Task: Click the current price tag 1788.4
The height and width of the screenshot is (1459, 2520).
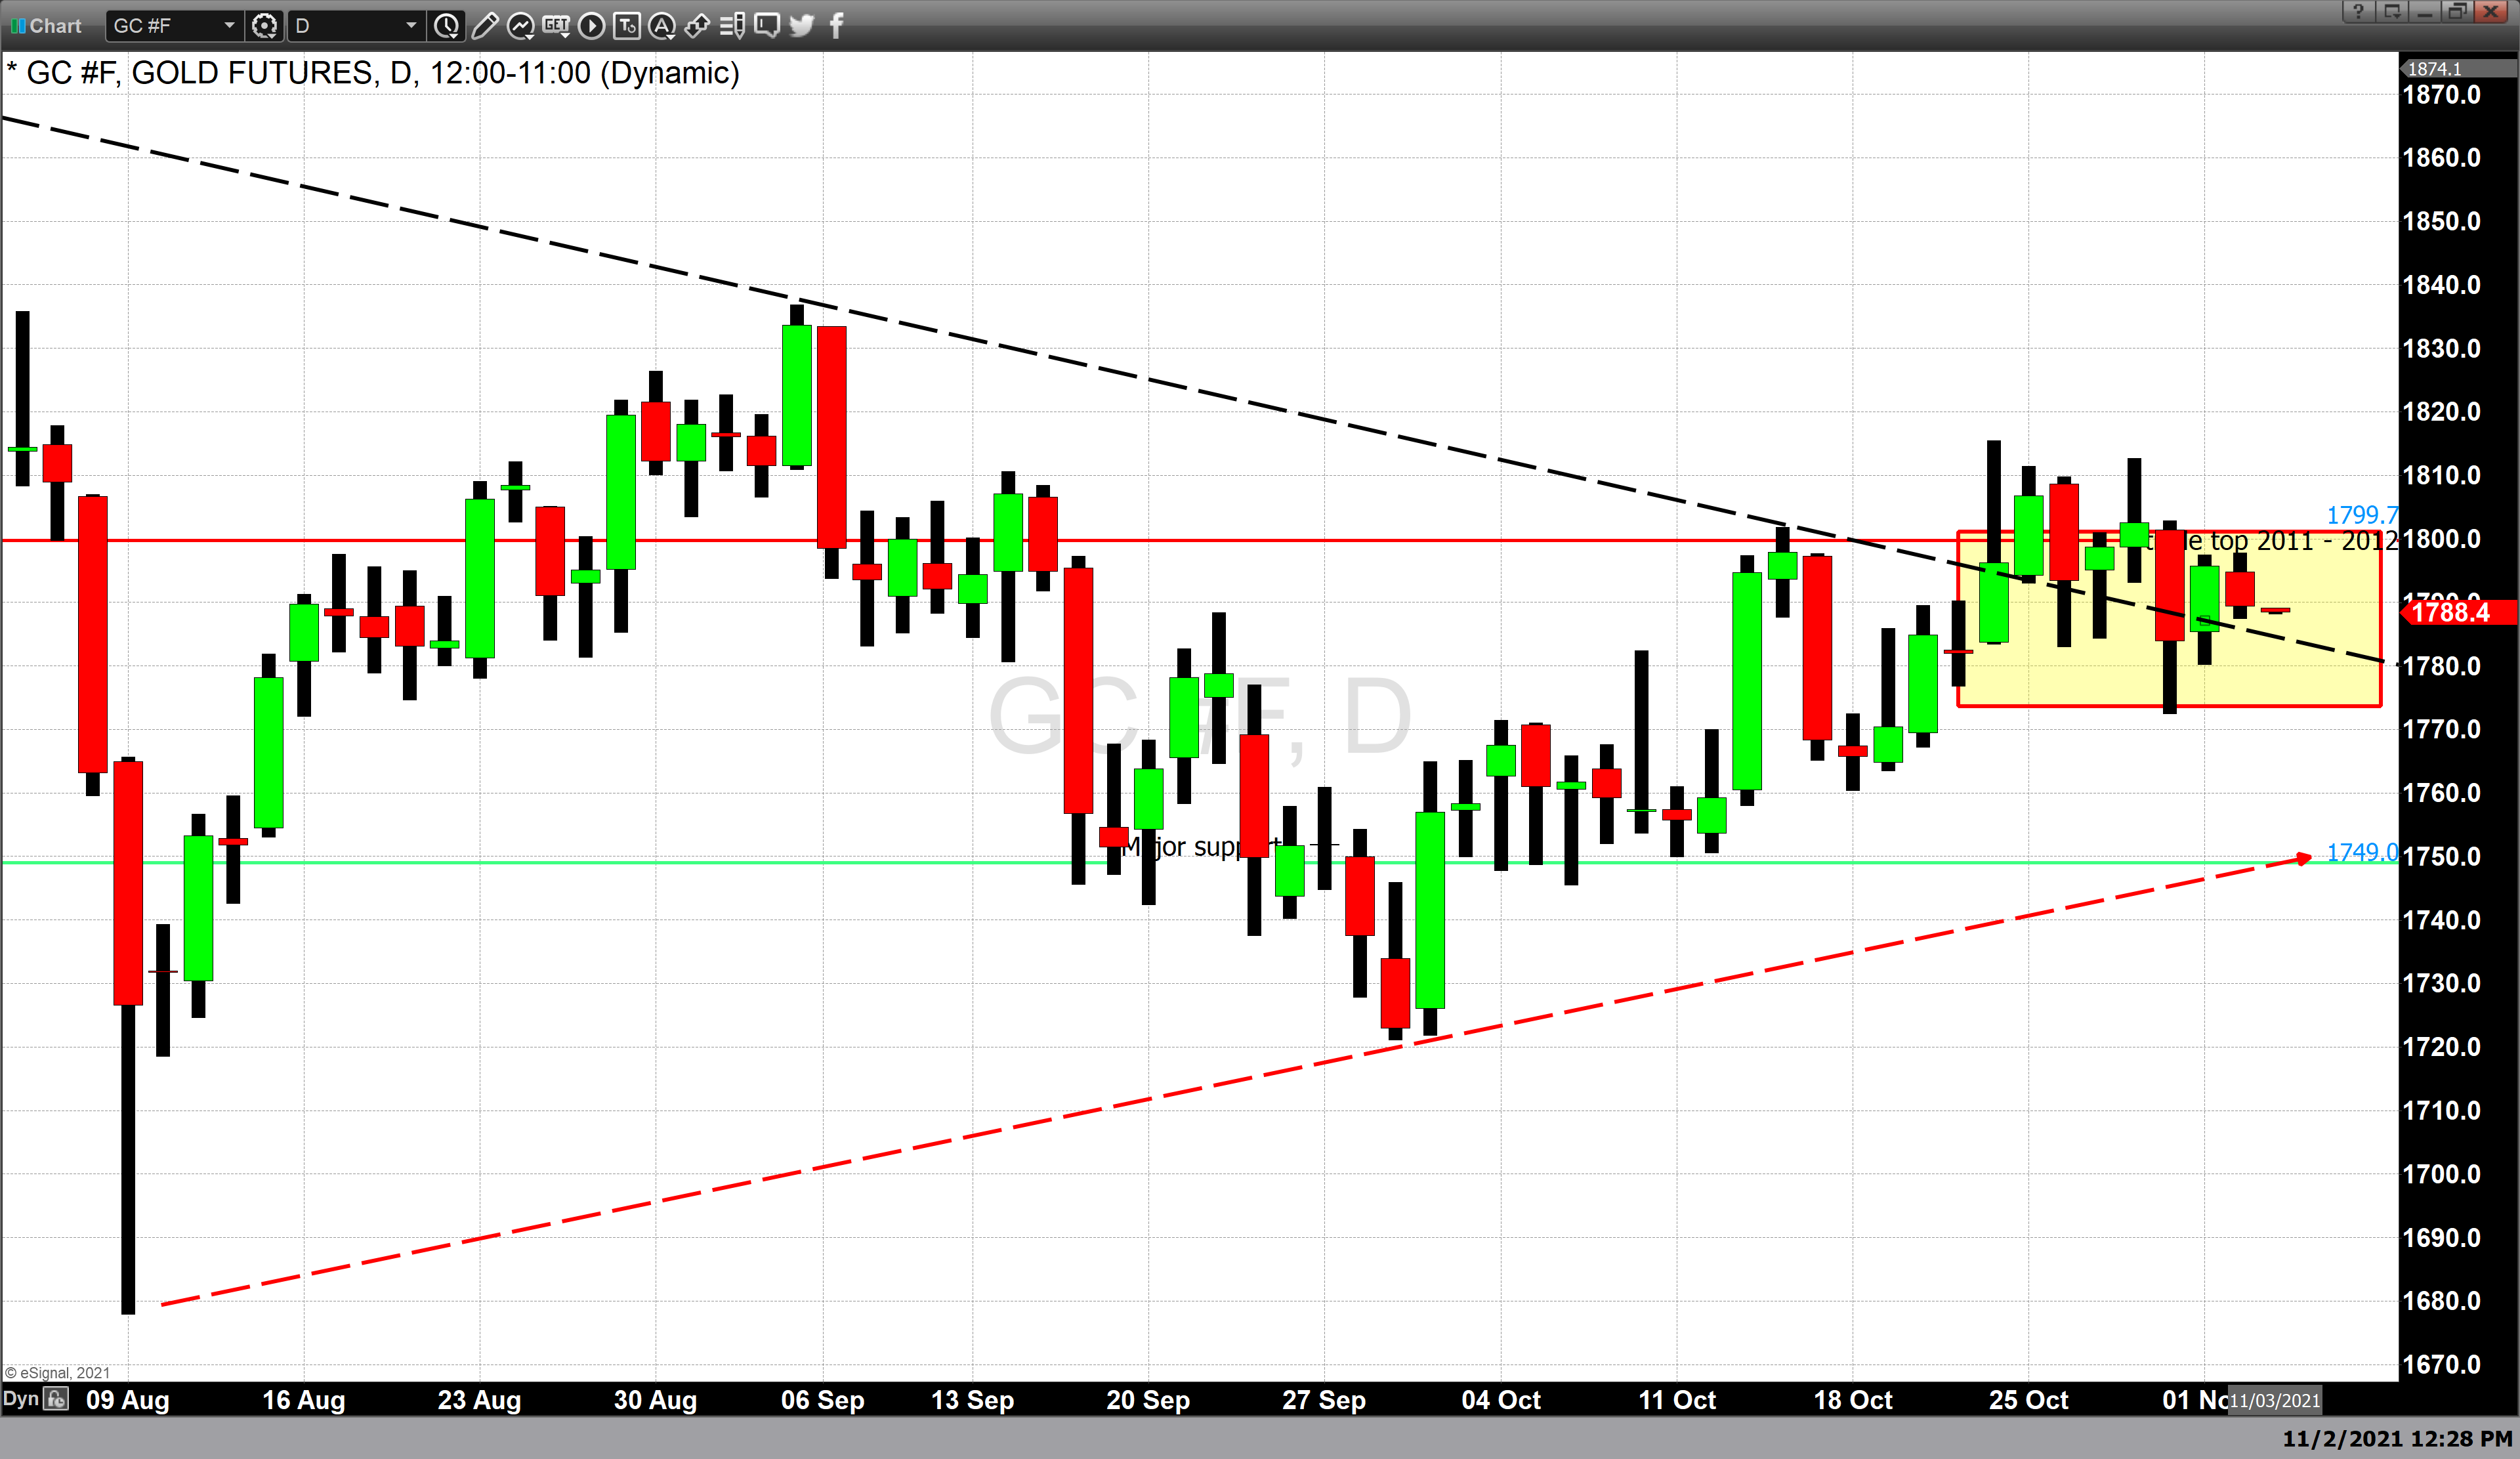Action: [x=2458, y=612]
